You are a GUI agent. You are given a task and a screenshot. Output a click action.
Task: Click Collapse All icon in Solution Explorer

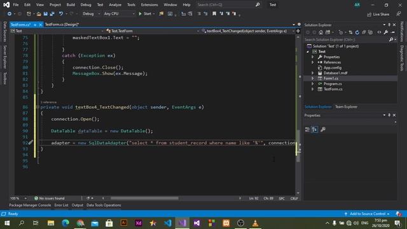tap(364, 32)
